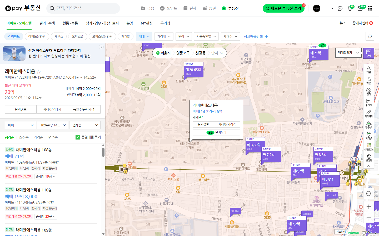Open the 사용승인일 dropdown
The image size is (379, 236).
206,36
